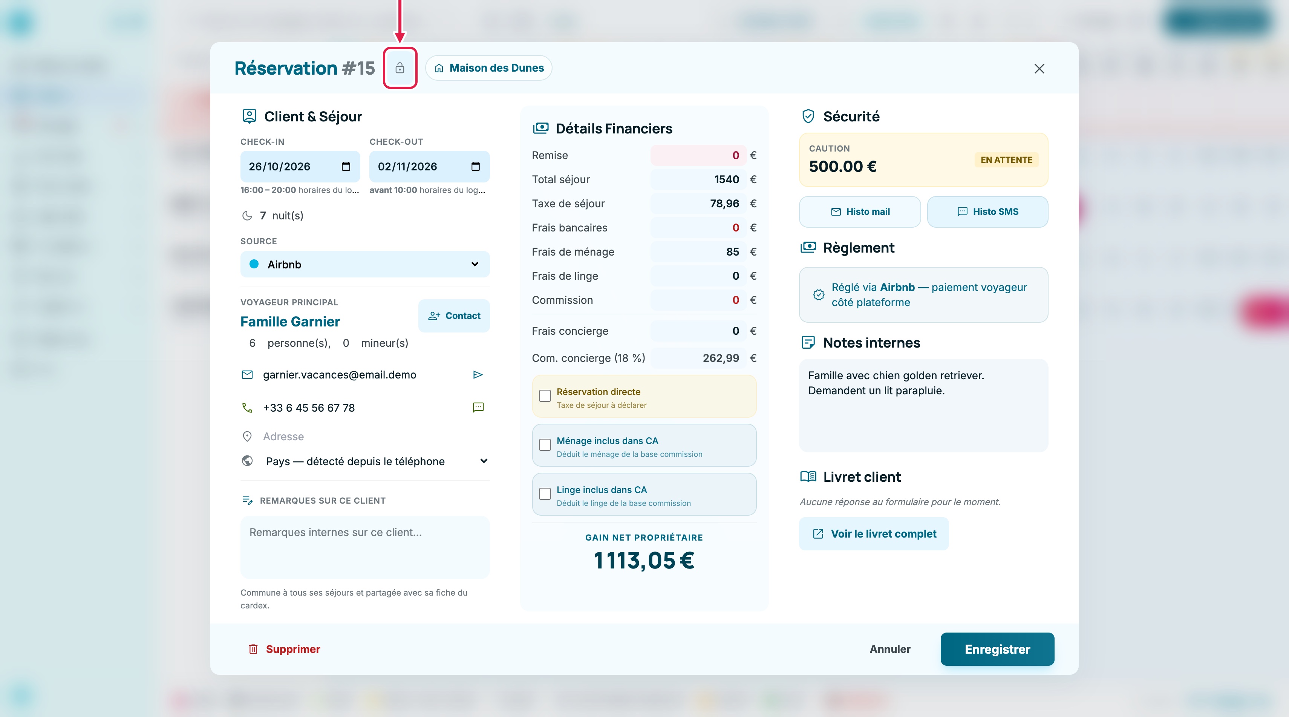This screenshot has height=717, width=1289.
Task: Click the Remarques internes text area
Action: (365, 547)
